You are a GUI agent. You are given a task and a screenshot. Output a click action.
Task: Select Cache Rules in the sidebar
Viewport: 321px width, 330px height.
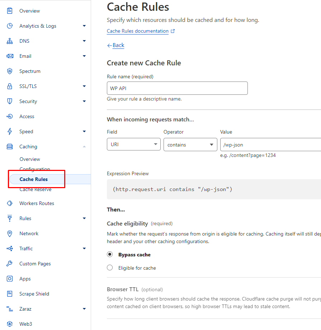pos(34,179)
